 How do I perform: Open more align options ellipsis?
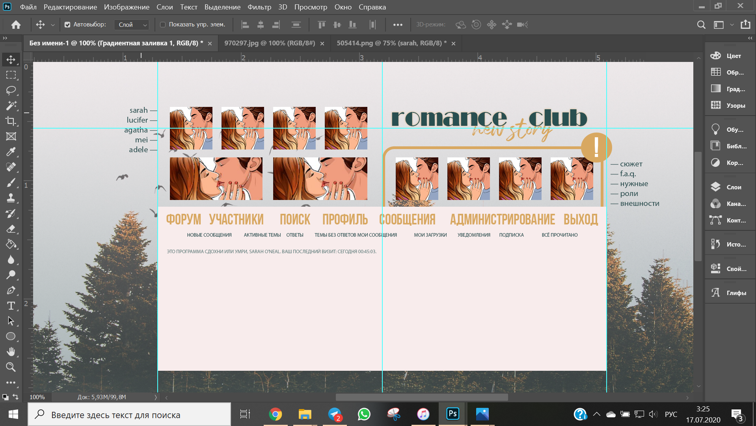point(398,24)
